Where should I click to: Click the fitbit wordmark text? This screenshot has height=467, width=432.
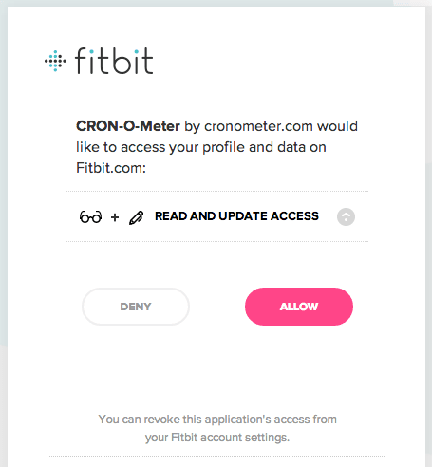114,61
